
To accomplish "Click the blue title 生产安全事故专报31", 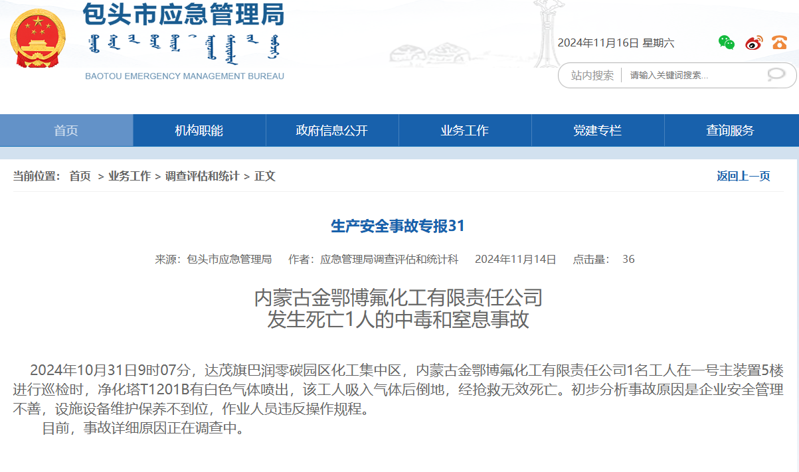I will click(398, 226).
